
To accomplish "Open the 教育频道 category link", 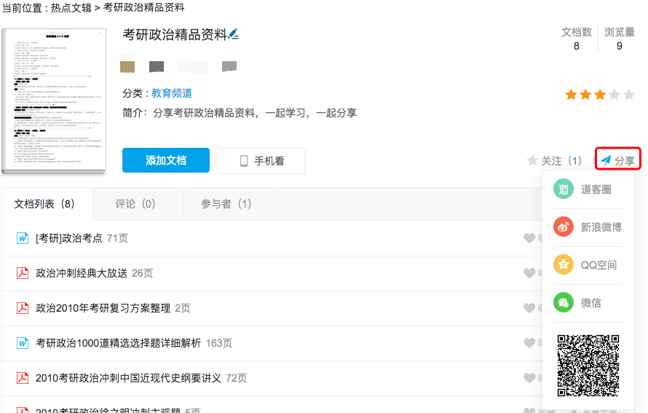I will [172, 93].
